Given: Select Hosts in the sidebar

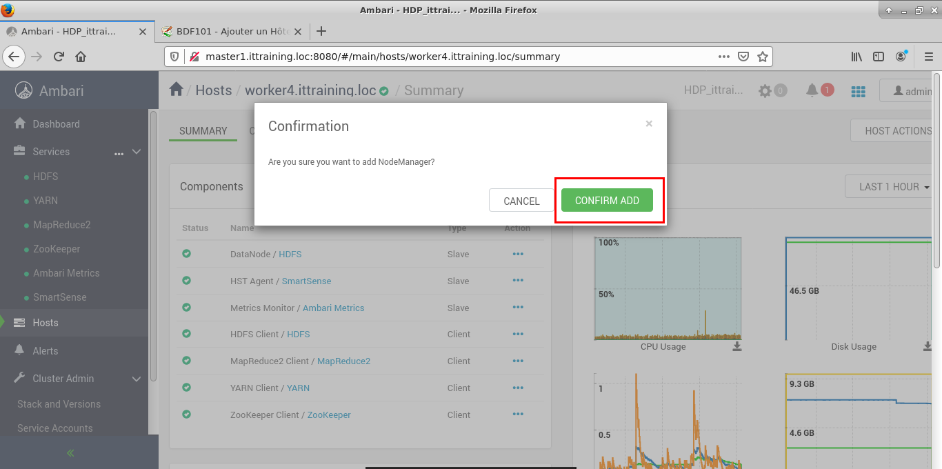Looking at the screenshot, I should click(x=46, y=323).
